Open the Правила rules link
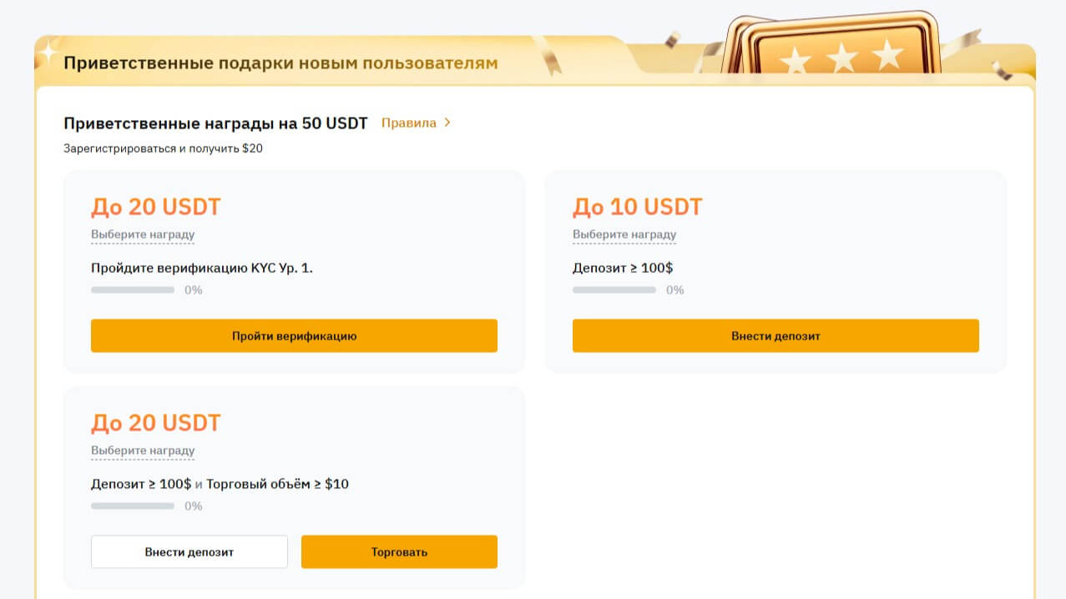This screenshot has width=1066, height=599. pos(409,123)
